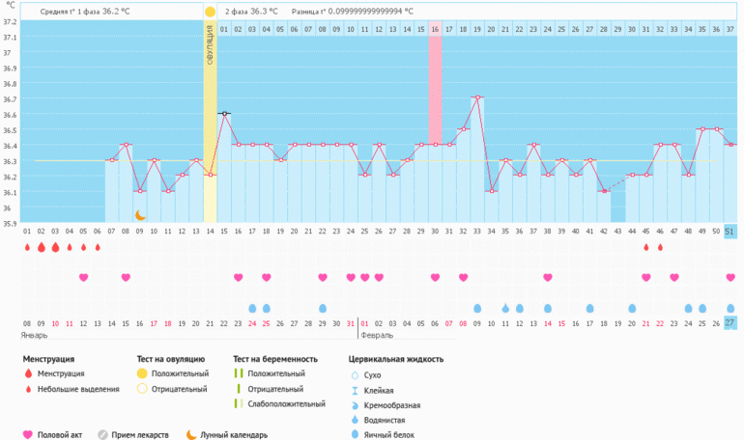Select the pink highlighted day 16 header
The image size is (744, 440).
coord(435,30)
